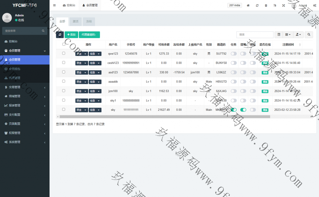Switch to the 激活 tab

(x=75, y=21)
